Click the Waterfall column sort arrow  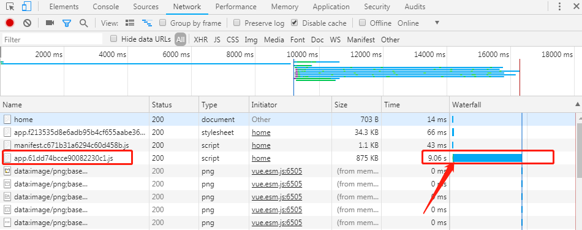point(578,105)
